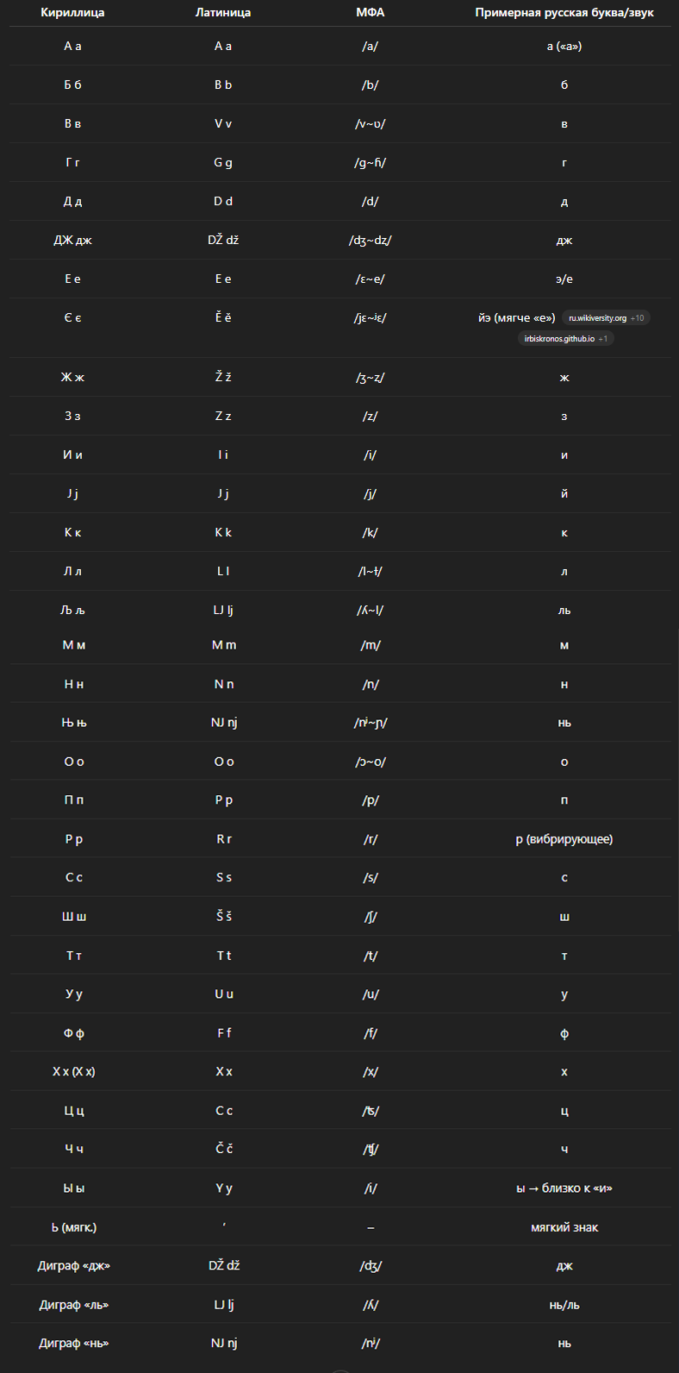Click the «Латиница» column header
This screenshot has width=679, height=1373.
(x=223, y=13)
